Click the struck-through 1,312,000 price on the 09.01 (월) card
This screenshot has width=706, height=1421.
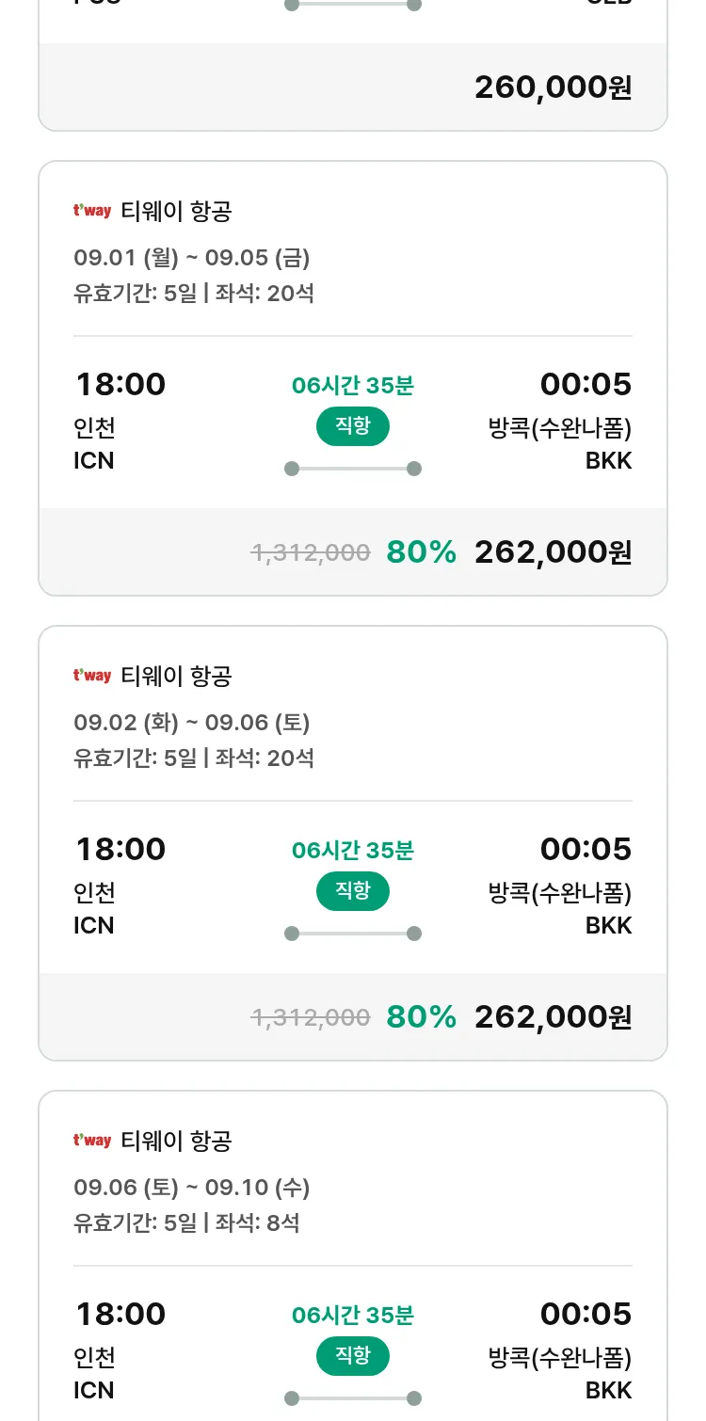[x=311, y=552]
